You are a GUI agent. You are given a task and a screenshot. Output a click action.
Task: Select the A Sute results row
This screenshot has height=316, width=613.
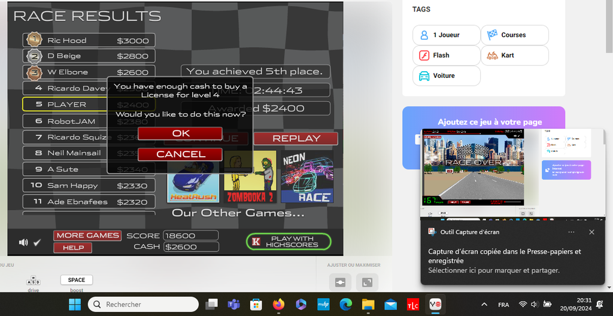pyautogui.click(x=89, y=169)
